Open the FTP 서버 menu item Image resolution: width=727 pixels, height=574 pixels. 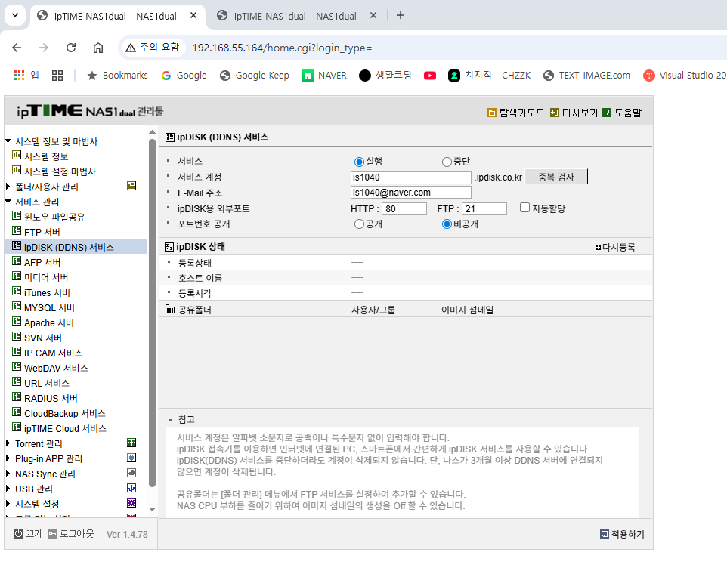click(x=42, y=232)
